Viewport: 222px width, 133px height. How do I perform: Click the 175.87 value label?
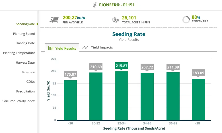(x=70, y=74)
